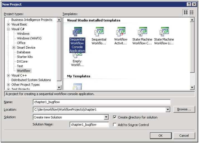Pick the Workflow Activit... library template
Image resolution: width=199 pixels, height=143 pixels.
click(x=121, y=32)
